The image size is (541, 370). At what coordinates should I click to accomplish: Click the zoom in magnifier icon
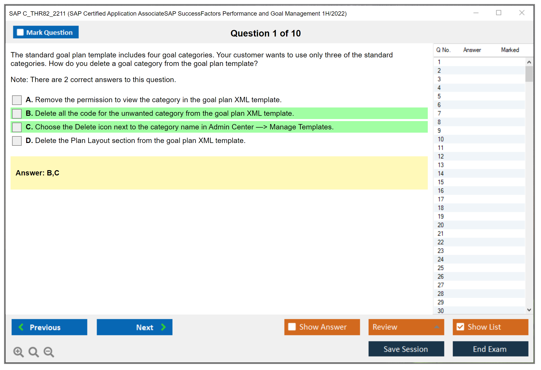click(x=18, y=352)
